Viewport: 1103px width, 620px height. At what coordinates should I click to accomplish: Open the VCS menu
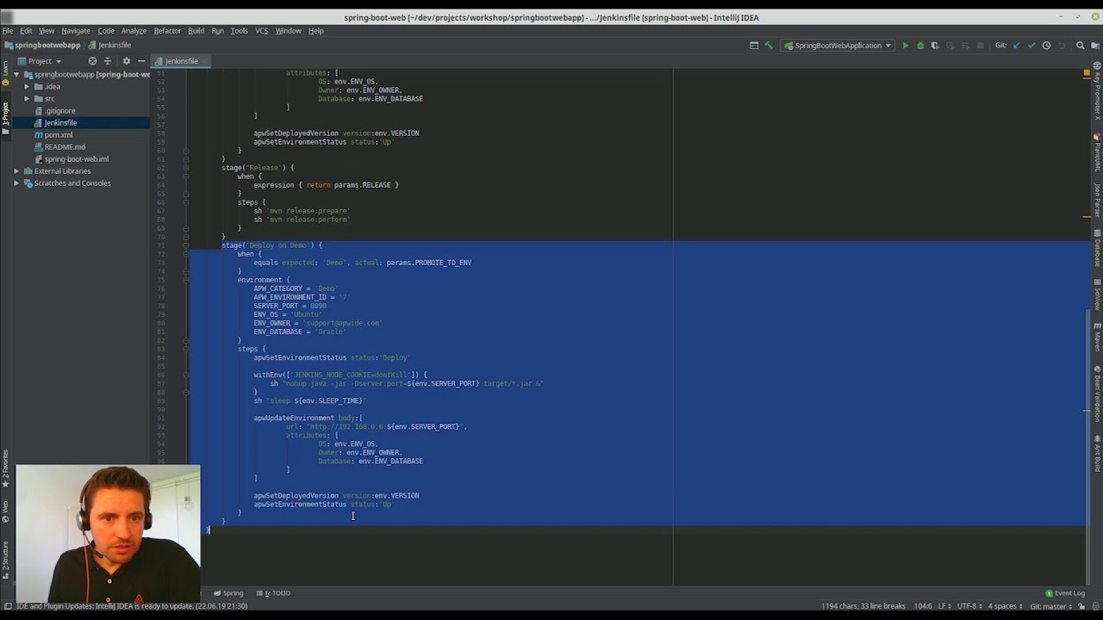(261, 31)
